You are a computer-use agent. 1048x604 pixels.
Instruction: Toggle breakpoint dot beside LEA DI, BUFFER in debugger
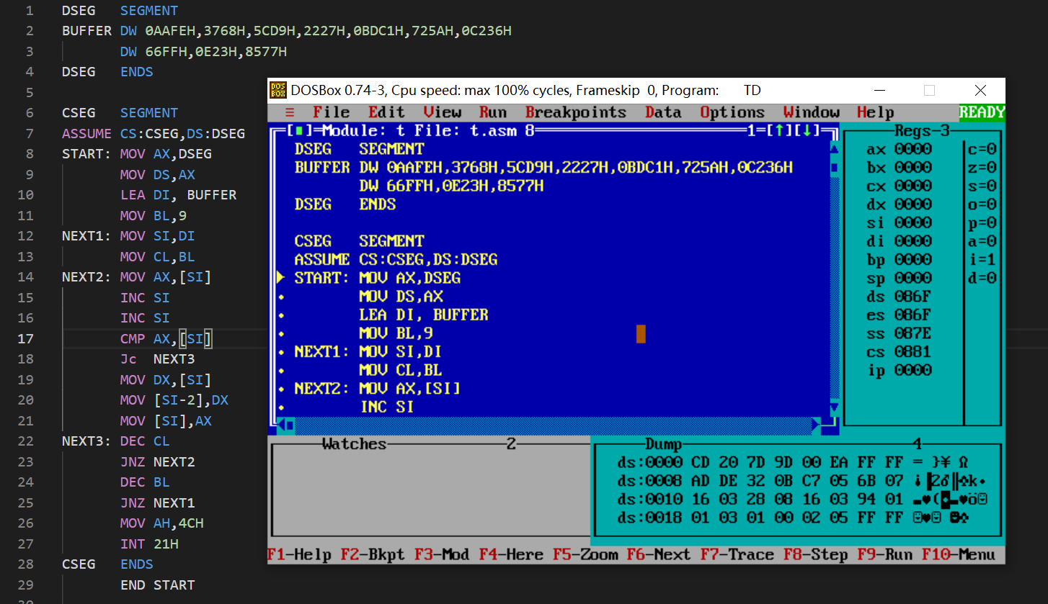pos(280,315)
